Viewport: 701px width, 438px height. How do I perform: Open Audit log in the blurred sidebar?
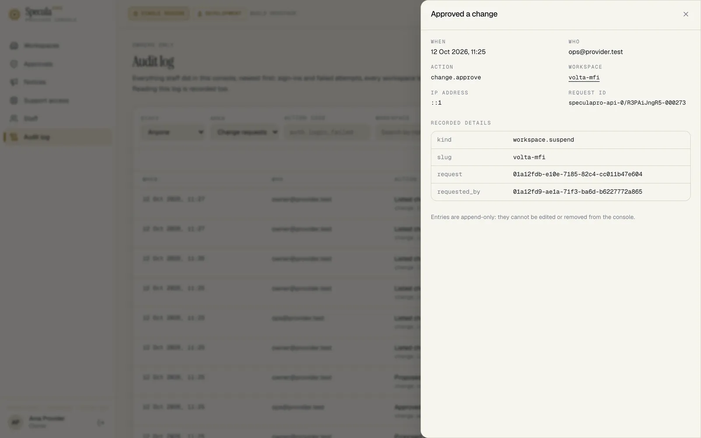tap(57, 137)
